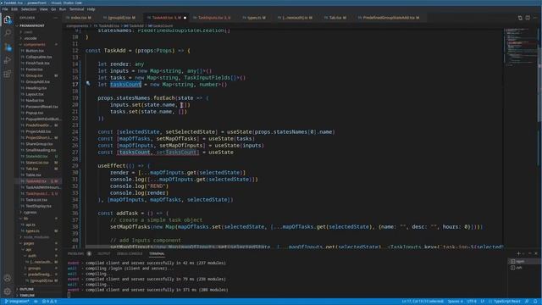Click the sync changes status icon
Viewport: 542px width, 305px height.
tap(36, 302)
